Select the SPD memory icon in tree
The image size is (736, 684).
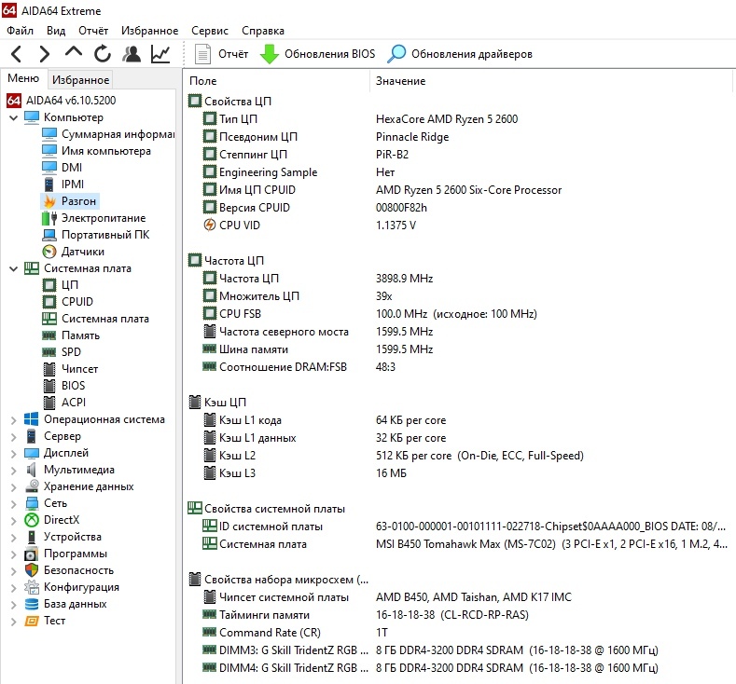click(x=49, y=351)
